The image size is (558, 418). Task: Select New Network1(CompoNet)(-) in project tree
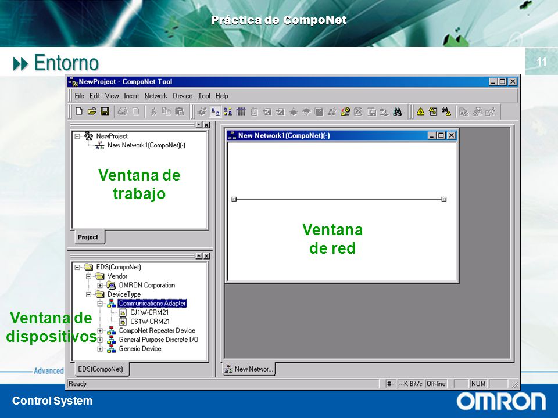pos(146,145)
